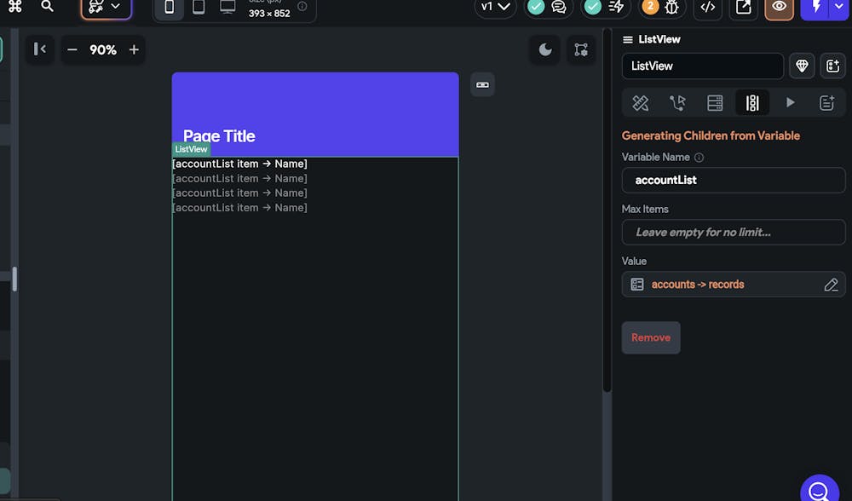Screen dimensions: 852x501
Task: Run test mode lightning button
Action: [x=816, y=7]
